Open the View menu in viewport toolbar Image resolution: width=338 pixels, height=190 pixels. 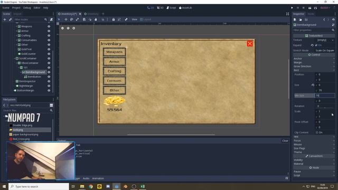134,20
